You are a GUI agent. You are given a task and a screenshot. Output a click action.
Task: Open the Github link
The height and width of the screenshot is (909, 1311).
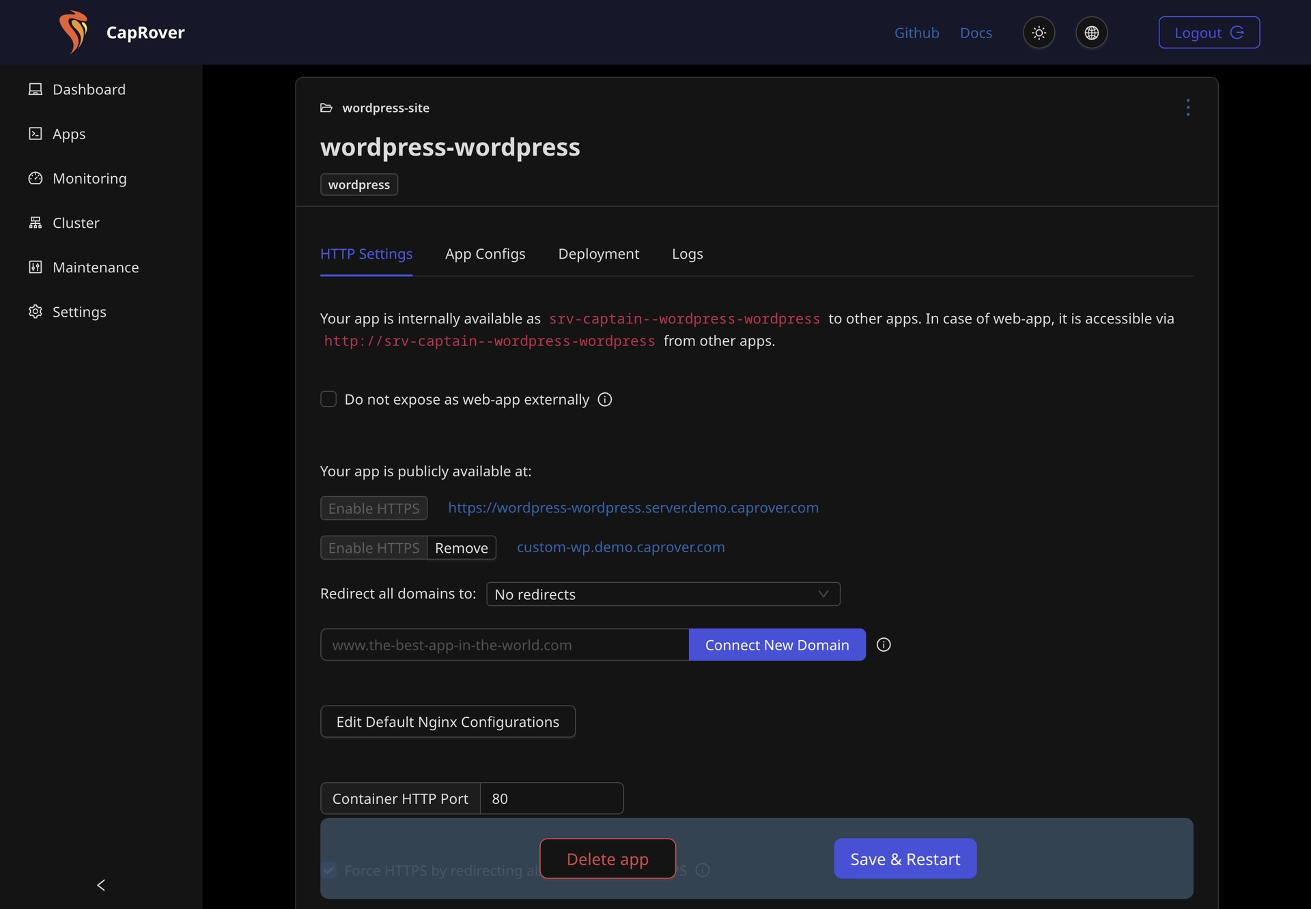click(x=916, y=33)
